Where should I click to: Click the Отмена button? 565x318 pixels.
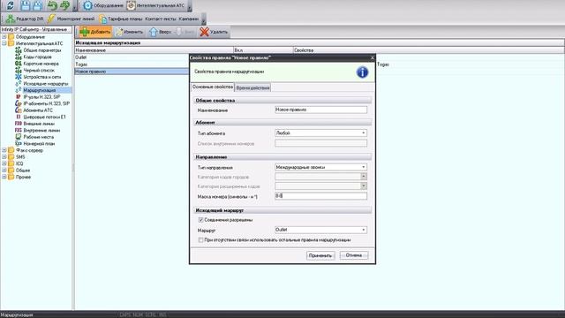[354, 255]
